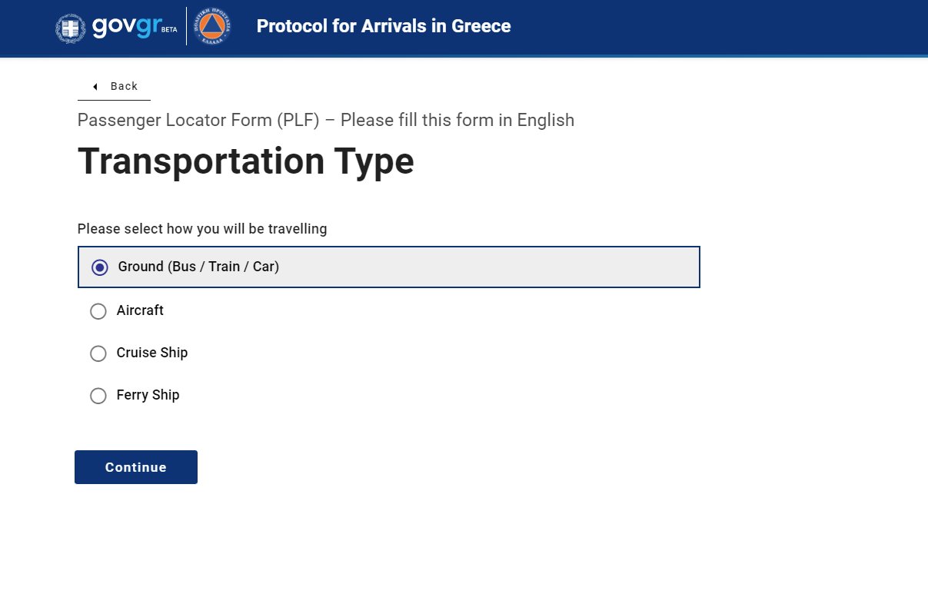Screen dimensions: 928x607
Task: Click the Ground (Bus / Train / Car) label text
Action: click(198, 267)
